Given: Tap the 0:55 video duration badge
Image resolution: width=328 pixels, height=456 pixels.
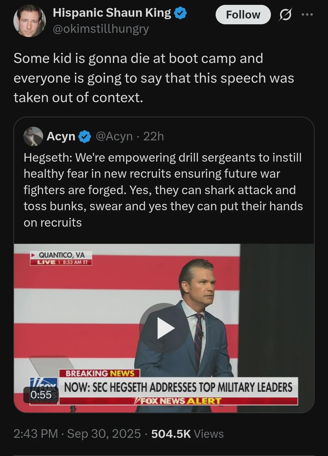Looking at the screenshot, I should point(41,395).
